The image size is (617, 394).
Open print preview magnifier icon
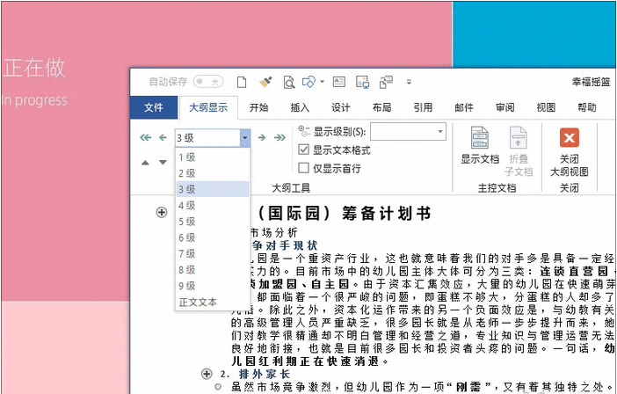coord(289,83)
